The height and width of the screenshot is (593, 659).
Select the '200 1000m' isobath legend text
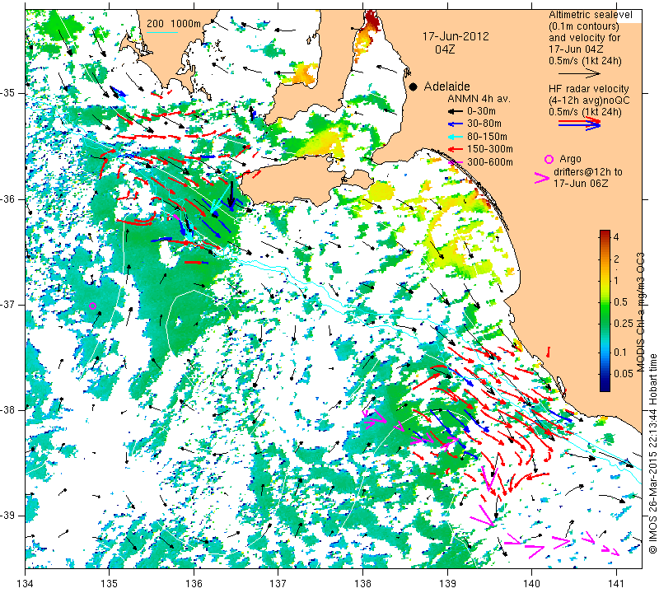(174, 24)
